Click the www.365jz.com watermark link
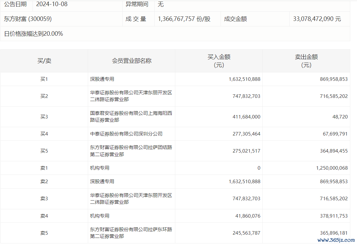357x245 pixels. [x=336, y=240]
